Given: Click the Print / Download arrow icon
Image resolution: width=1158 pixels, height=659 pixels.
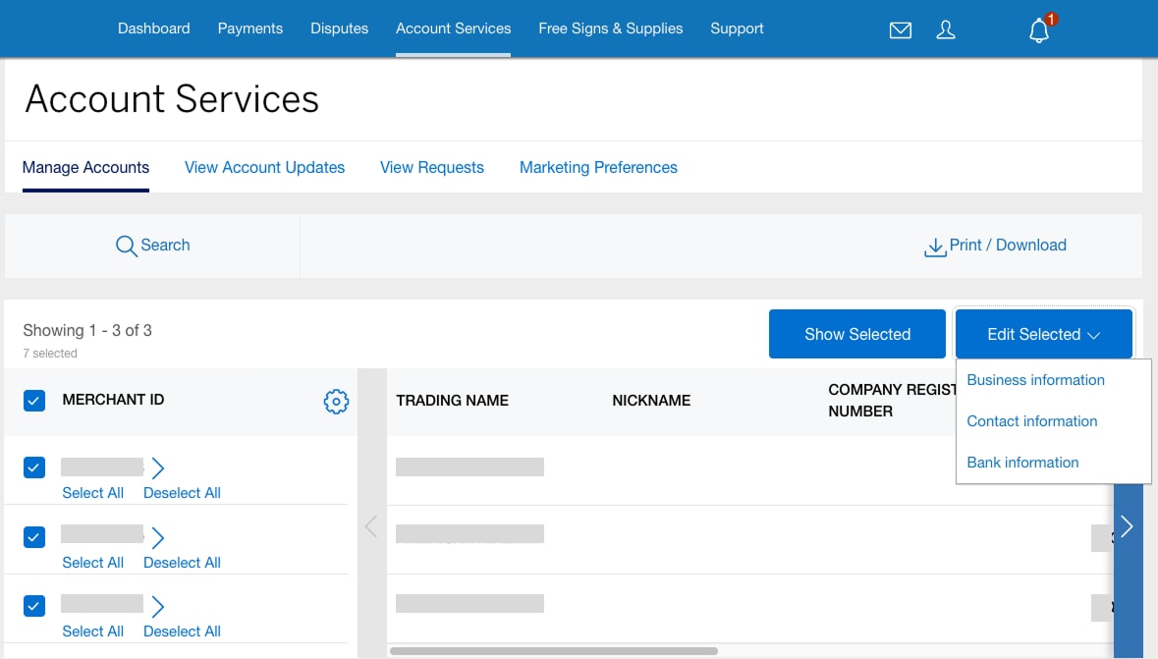Looking at the screenshot, I should [935, 247].
